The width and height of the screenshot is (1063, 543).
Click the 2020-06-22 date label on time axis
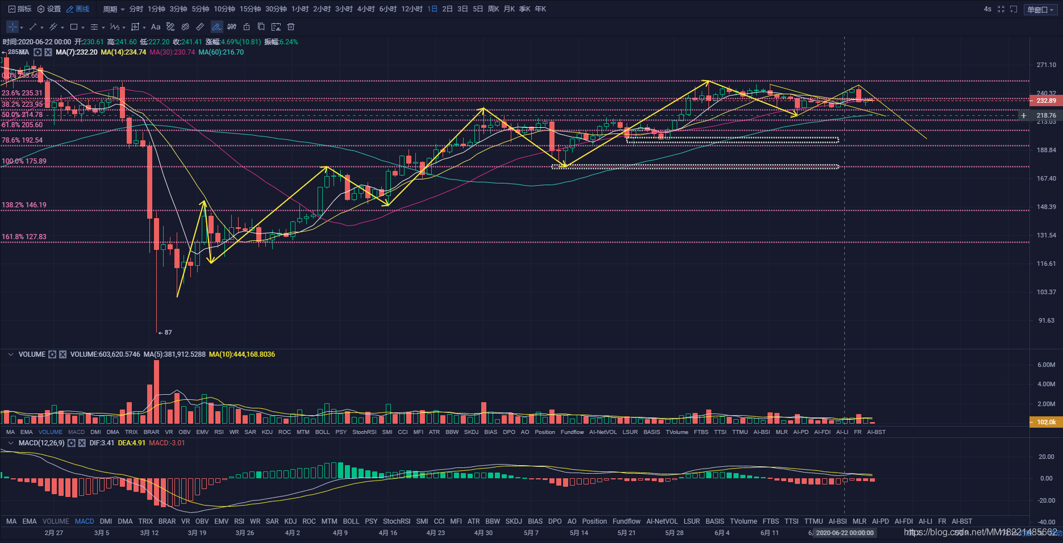[x=845, y=533]
